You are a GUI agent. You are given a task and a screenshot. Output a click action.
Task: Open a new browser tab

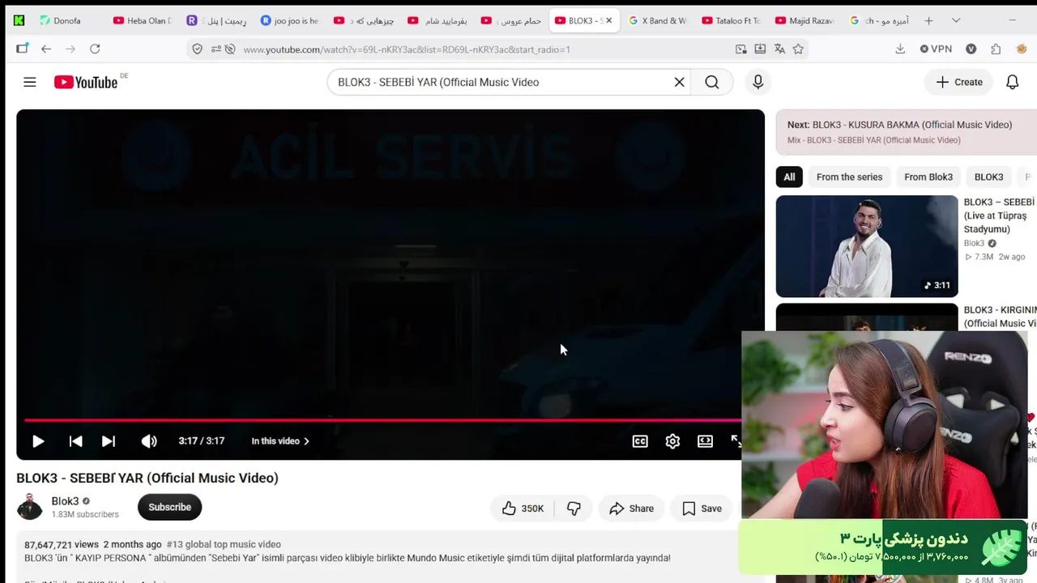coord(928,20)
